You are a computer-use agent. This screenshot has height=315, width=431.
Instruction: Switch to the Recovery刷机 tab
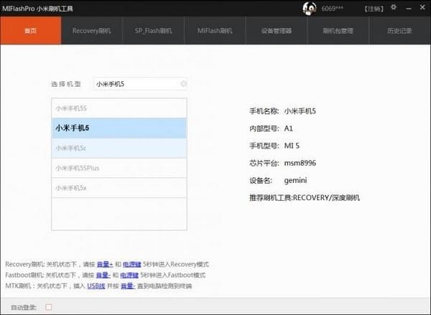pyautogui.click(x=91, y=31)
